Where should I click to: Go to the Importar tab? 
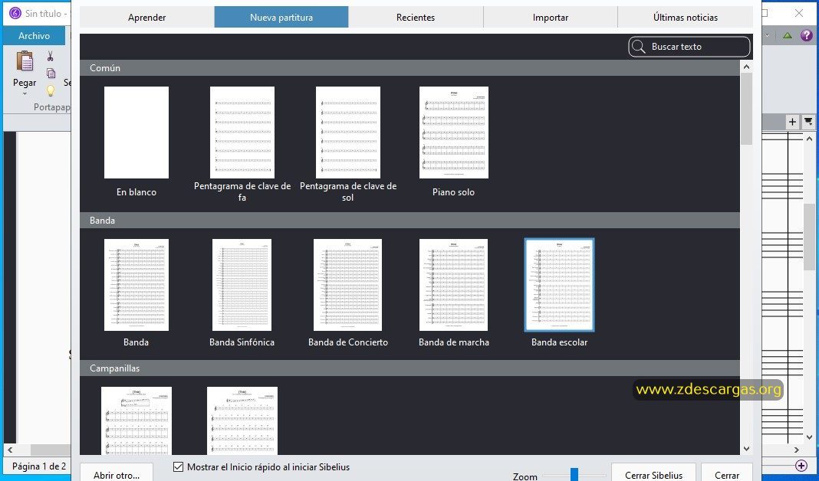point(551,17)
